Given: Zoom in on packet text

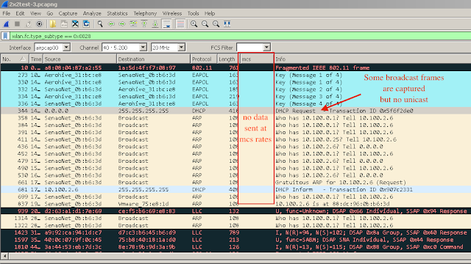Looking at the screenshot, I should pos(194,24).
